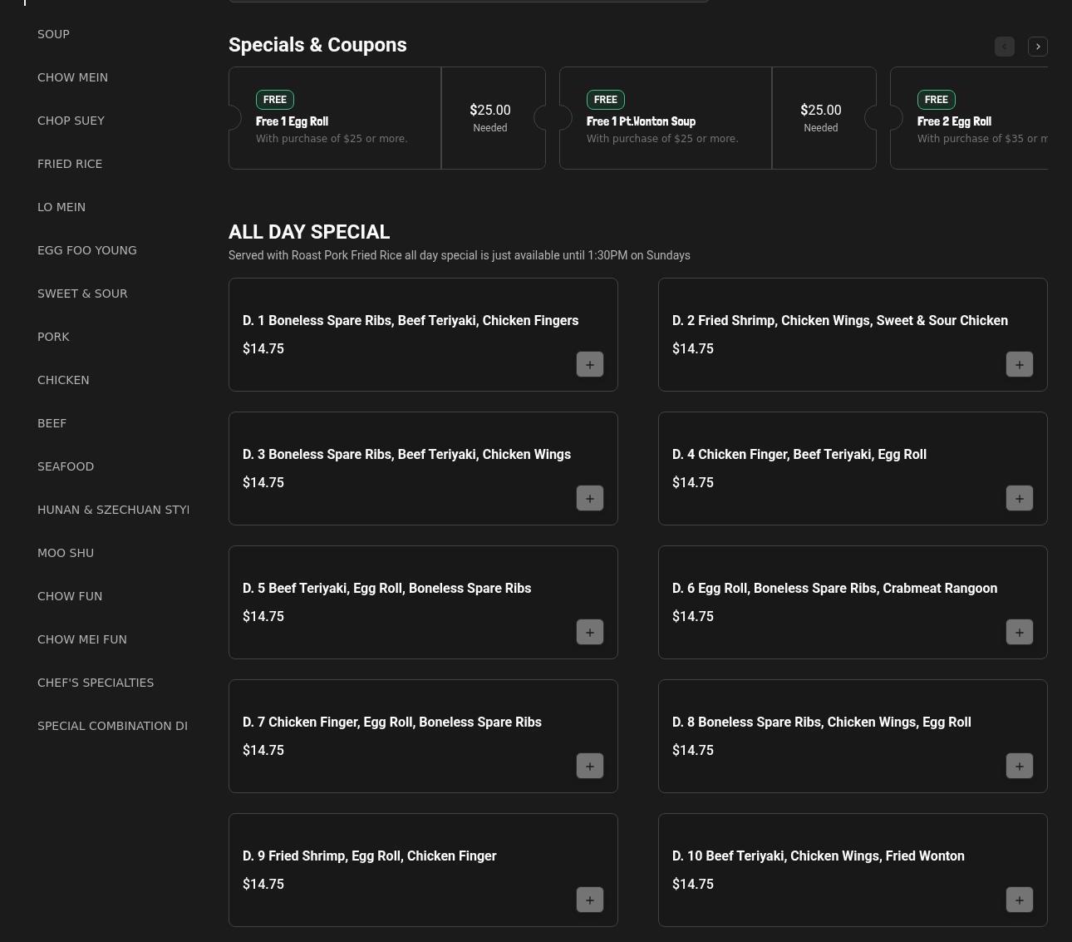Add D. 8 Boneless Spare Ribs combo
The height and width of the screenshot is (942, 1072).
(x=1019, y=766)
